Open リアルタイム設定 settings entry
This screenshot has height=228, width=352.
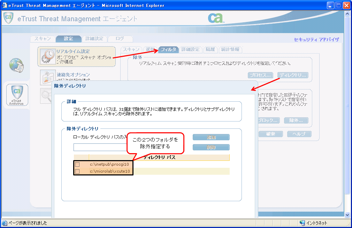(x=77, y=56)
